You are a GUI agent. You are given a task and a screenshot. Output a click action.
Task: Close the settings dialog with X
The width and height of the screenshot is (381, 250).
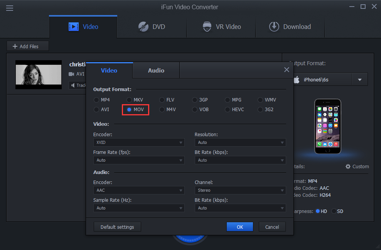(x=287, y=70)
